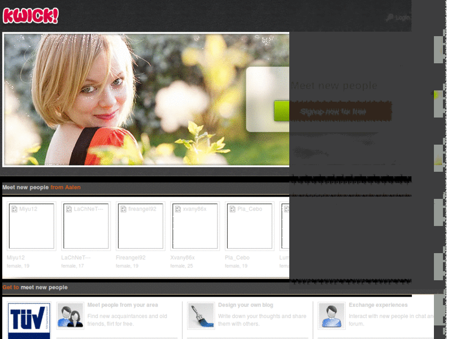Image resolution: width=452 pixels, height=339 pixels.
Task: Open xvany86x profile thumbnail
Action: (195, 226)
